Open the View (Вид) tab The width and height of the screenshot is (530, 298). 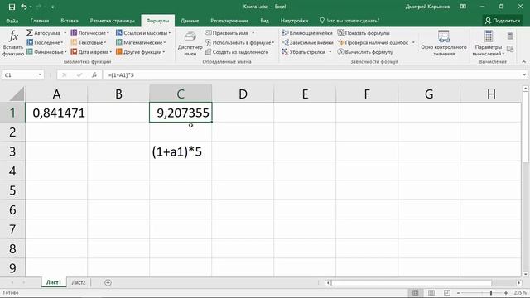[x=264, y=21]
